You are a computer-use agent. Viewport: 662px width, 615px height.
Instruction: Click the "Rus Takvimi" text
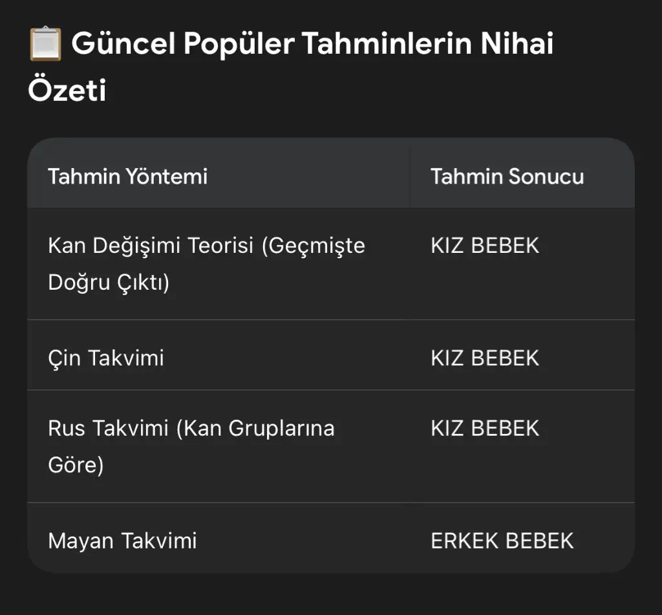pos(108,428)
